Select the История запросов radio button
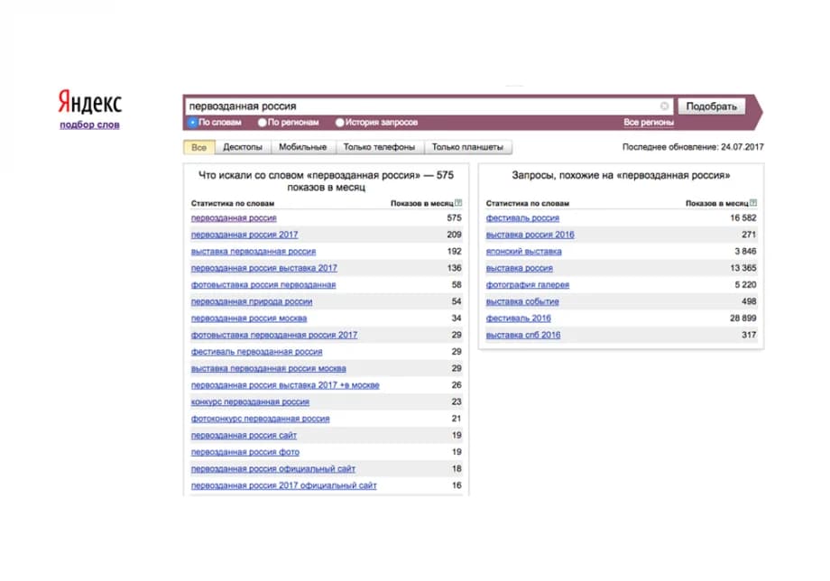 click(x=340, y=122)
